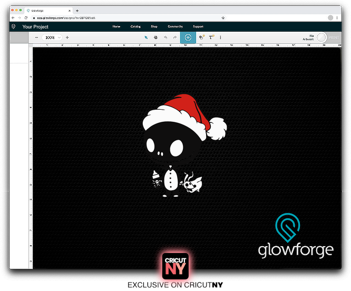351x291 pixels.
Task: Open the more options three-dot menu
Action: pos(220,37)
